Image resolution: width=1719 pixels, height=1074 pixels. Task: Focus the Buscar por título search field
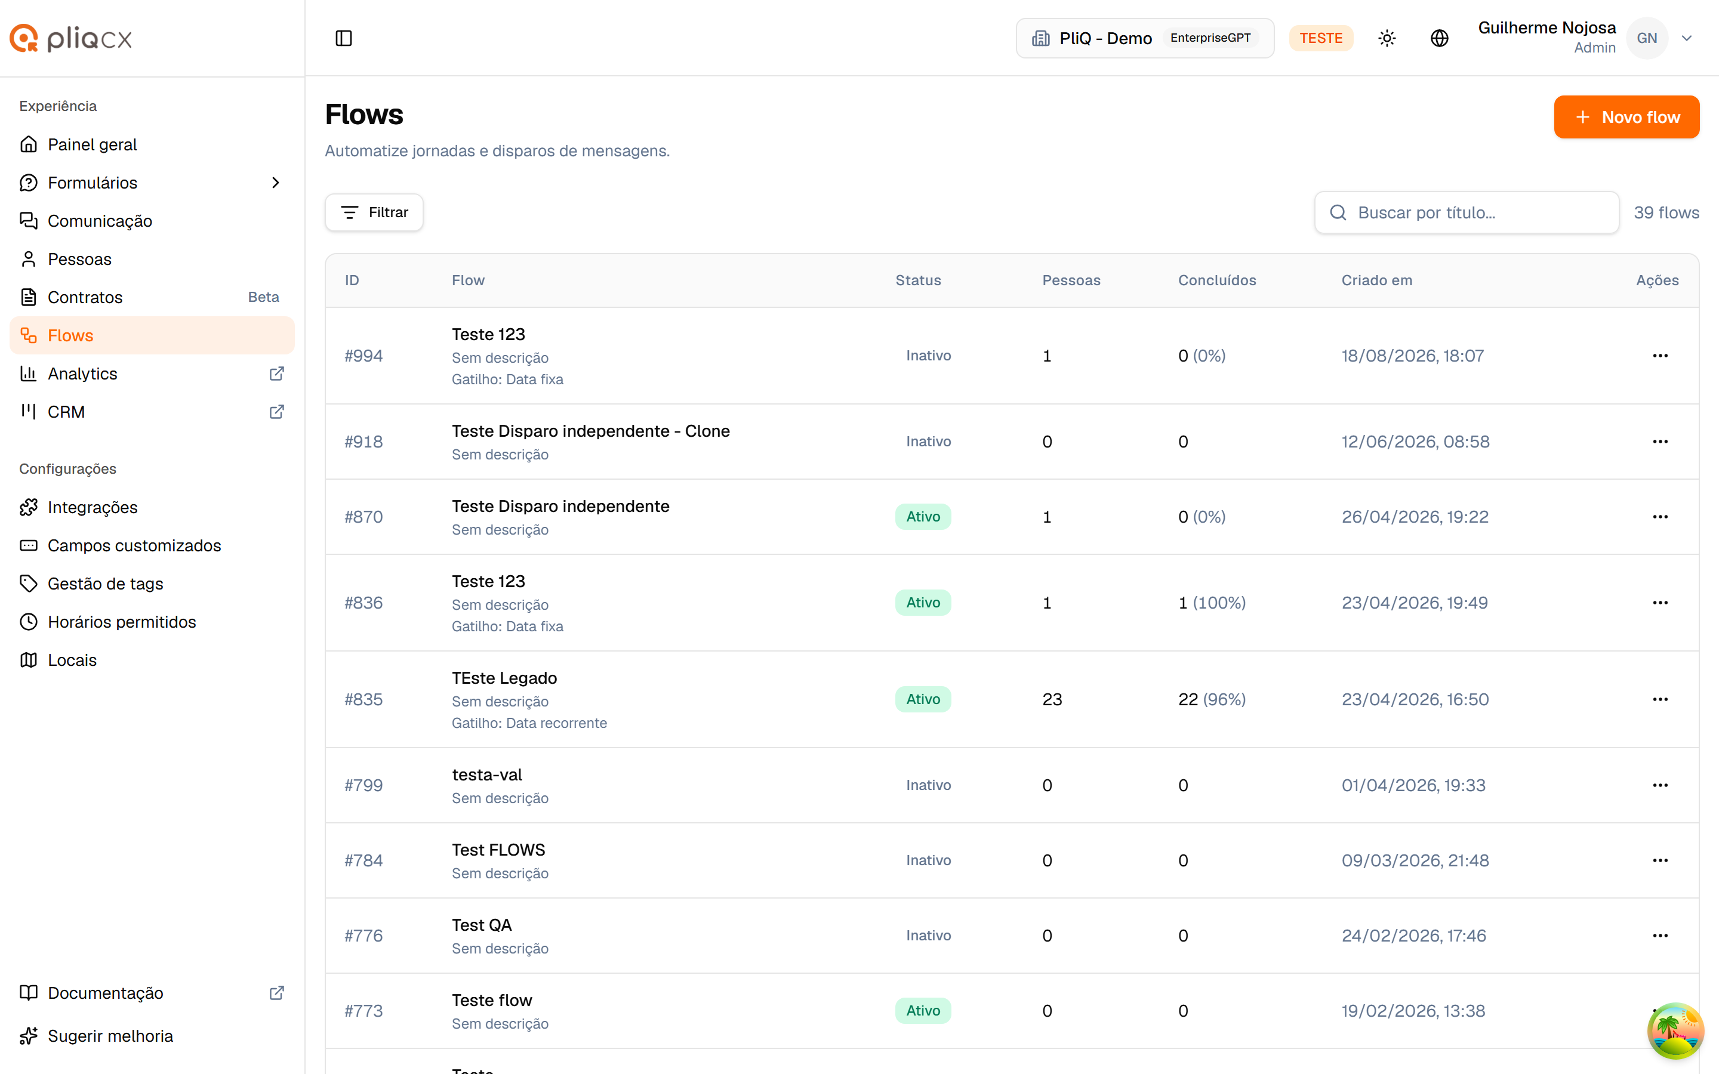[x=1466, y=212]
